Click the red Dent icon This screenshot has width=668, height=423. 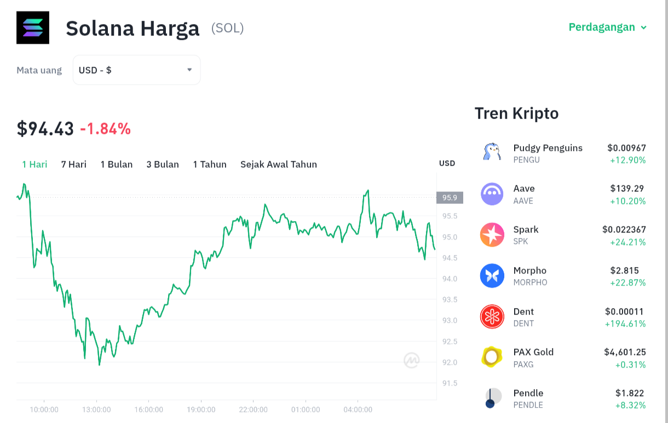[x=492, y=316]
